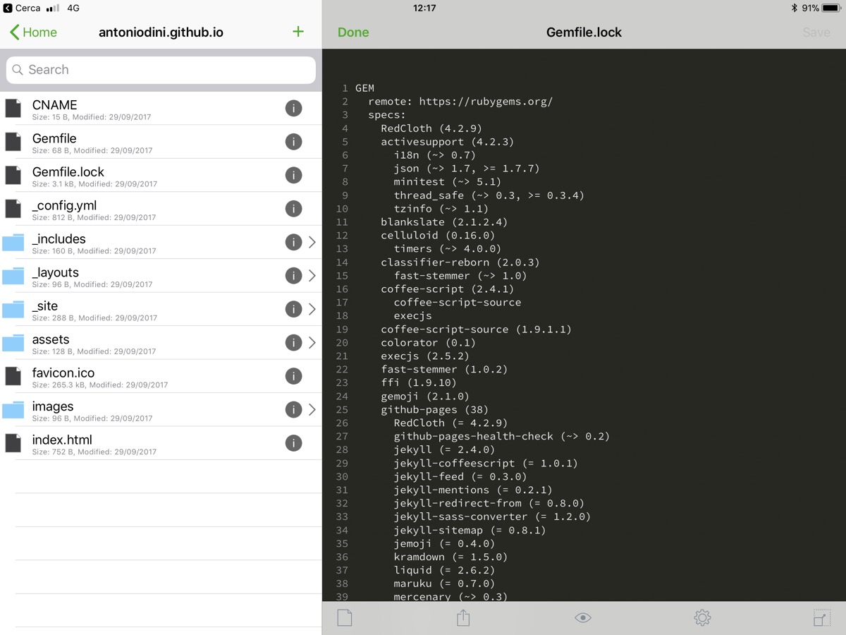Expand the _includes folder chevron
The height and width of the screenshot is (635, 846).
[x=312, y=242]
